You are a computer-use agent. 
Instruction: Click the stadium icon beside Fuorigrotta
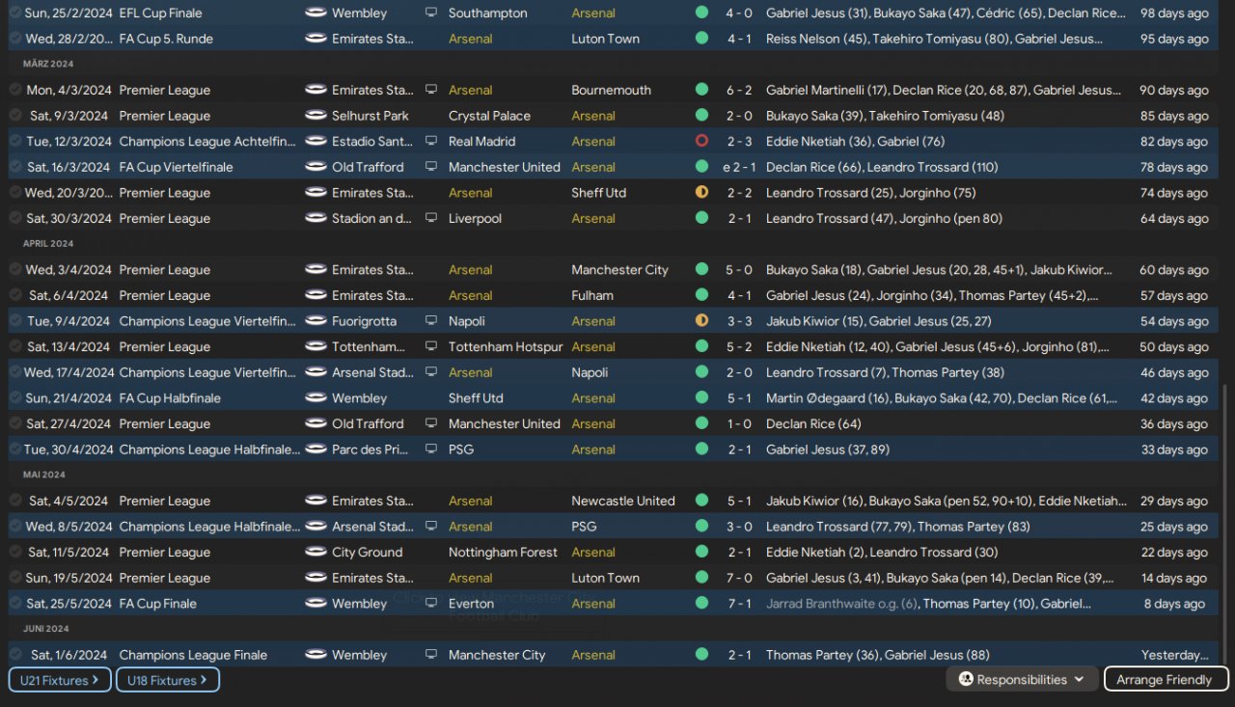coord(316,321)
